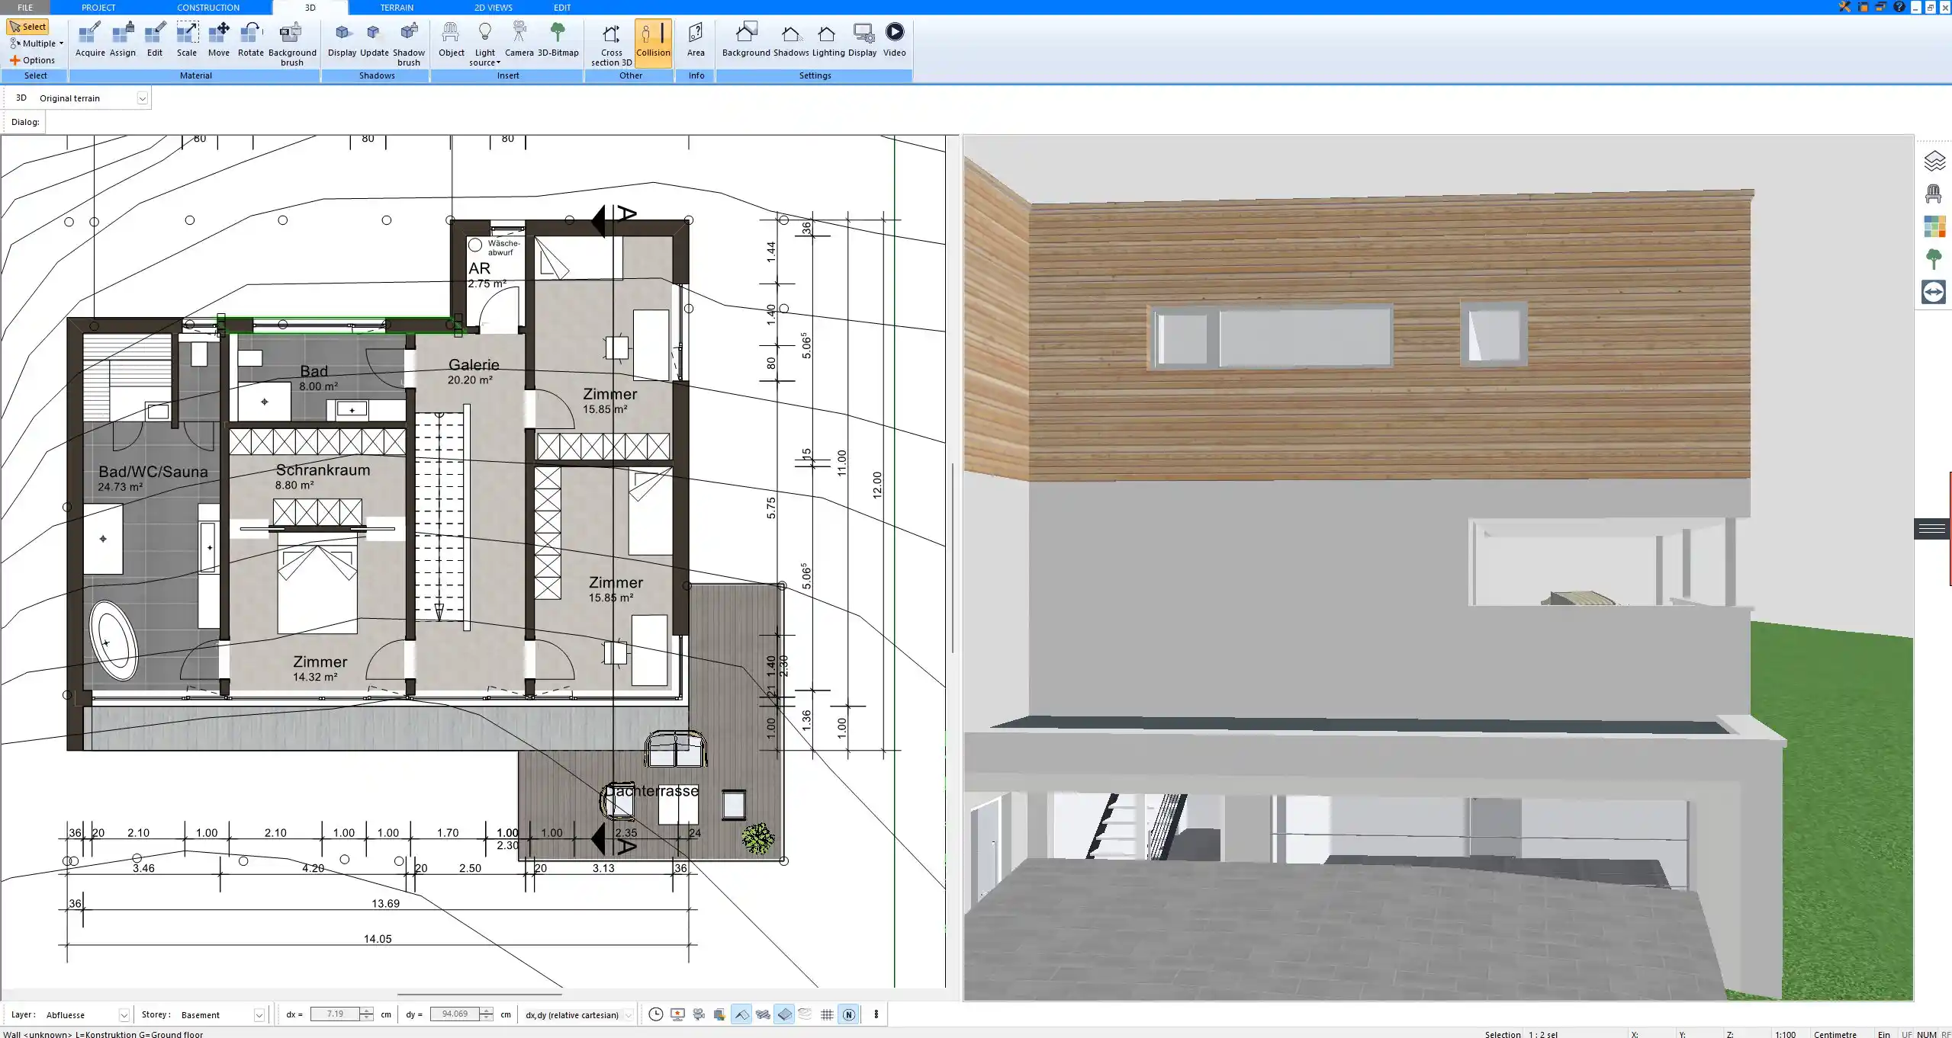Open the help question mark icon
1952x1038 pixels.
coord(1899,7)
